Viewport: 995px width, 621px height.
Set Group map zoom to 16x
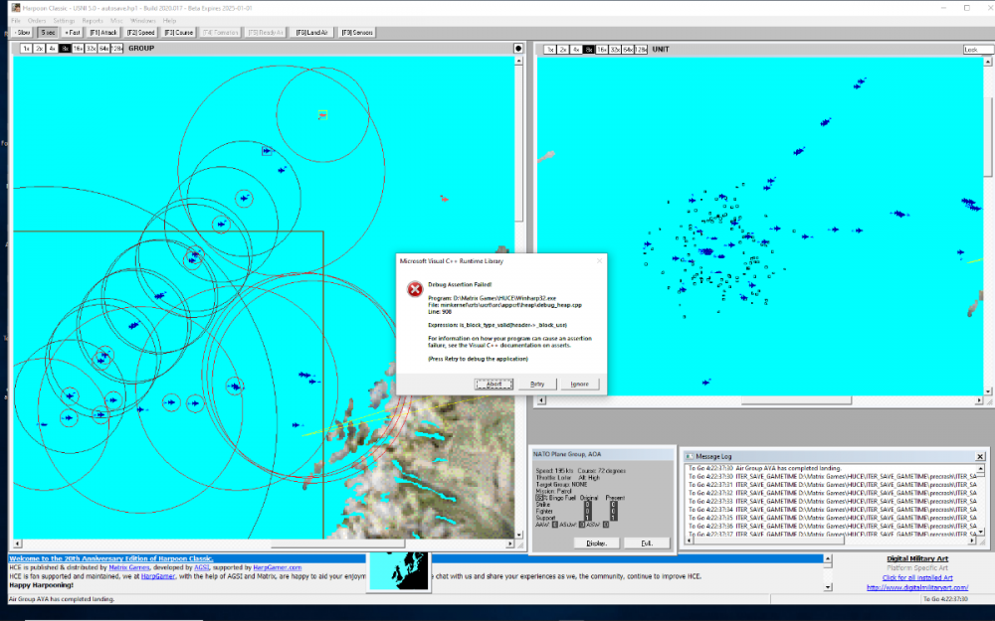(x=78, y=48)
